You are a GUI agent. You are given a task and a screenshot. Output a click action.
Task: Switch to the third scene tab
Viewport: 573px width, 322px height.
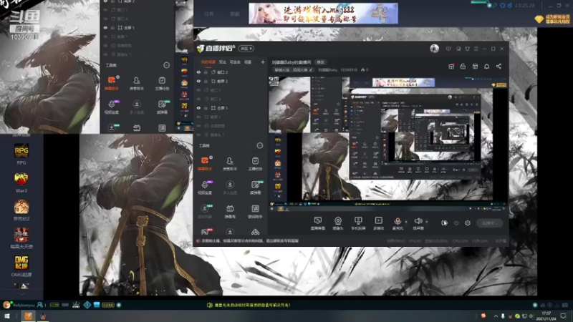235,62
